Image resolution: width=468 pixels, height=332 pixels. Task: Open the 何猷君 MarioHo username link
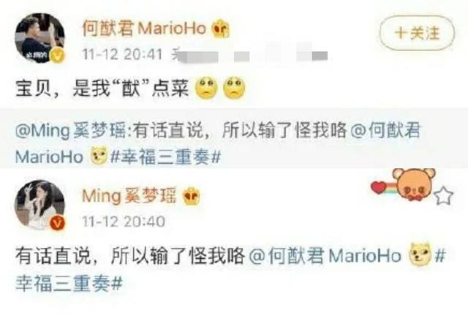click(144, 29)
